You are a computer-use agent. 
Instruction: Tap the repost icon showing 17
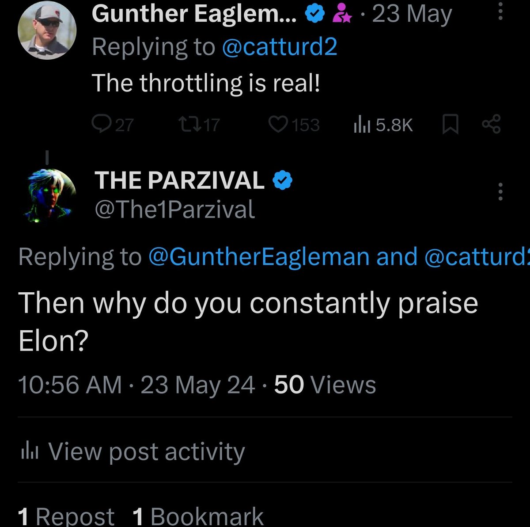(x=189, y=125)
